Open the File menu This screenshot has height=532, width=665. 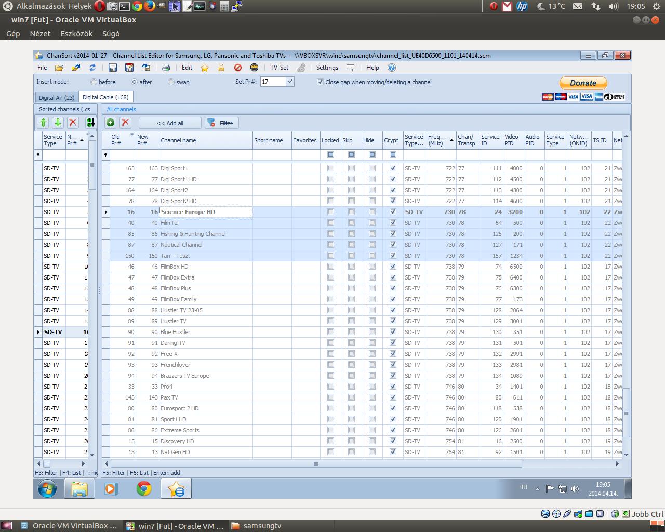(42, 68)
